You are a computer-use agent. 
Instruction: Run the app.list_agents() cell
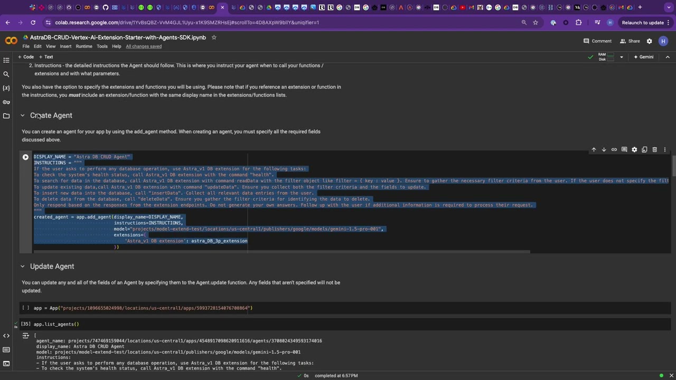25,325
